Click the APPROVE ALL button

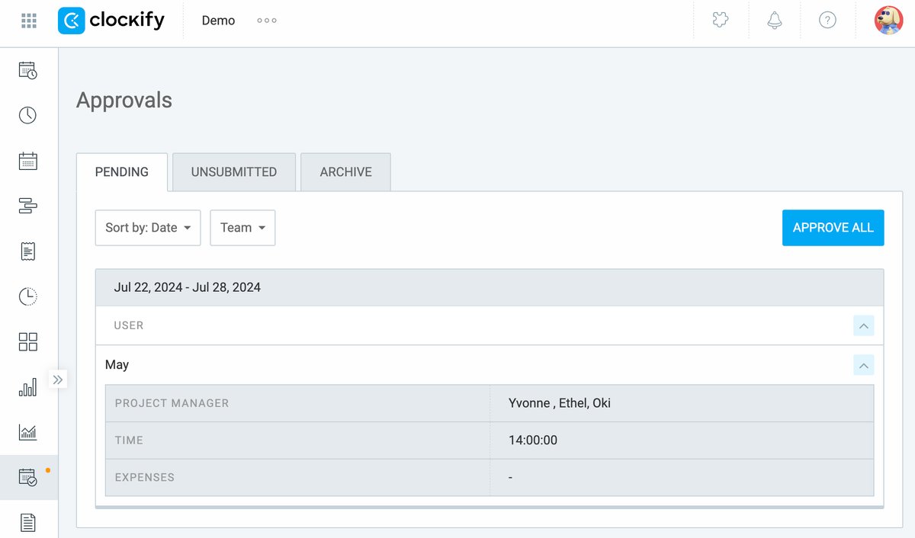tap(833, 228)
